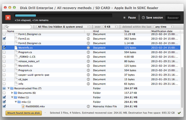
Task: Preview highlighted MoreInfo.cs via eye icon
Action: 88,48
